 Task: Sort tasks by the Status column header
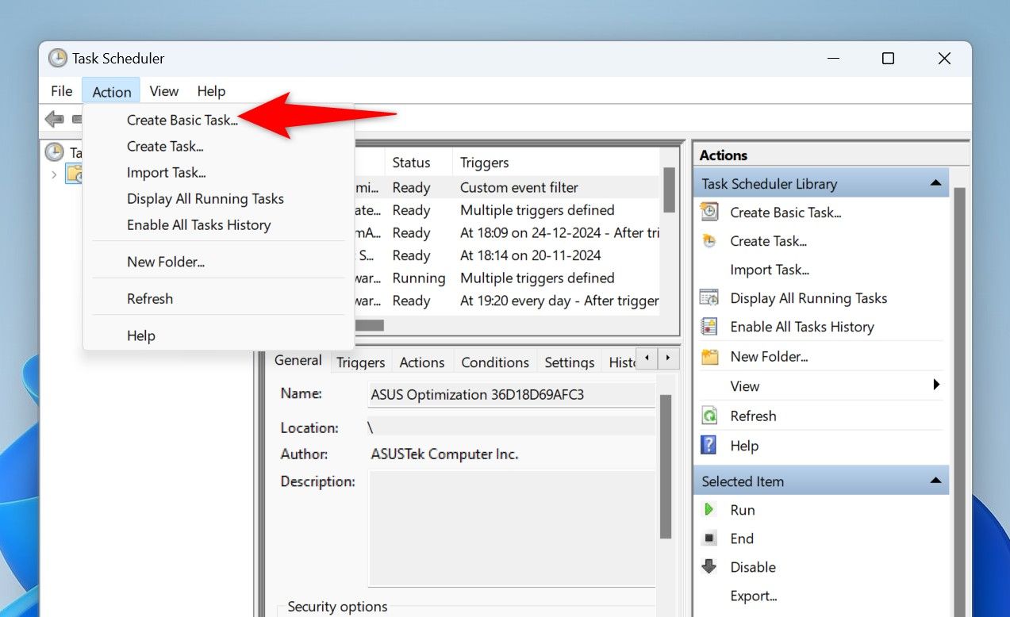tap(419, 163)
